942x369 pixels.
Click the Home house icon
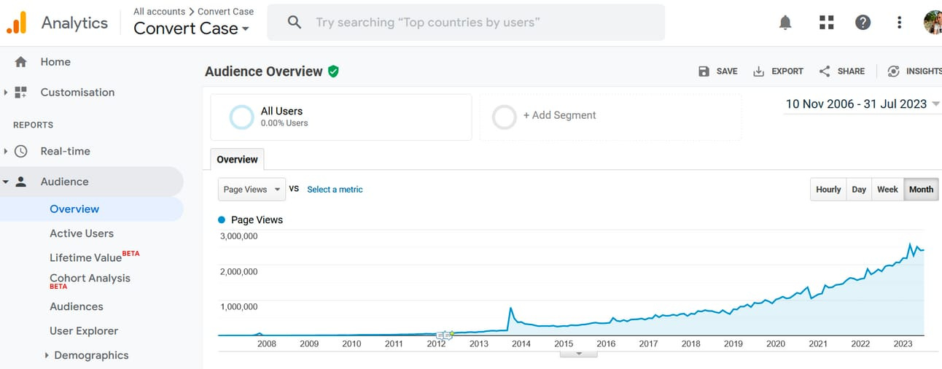[x=20, y=62]
